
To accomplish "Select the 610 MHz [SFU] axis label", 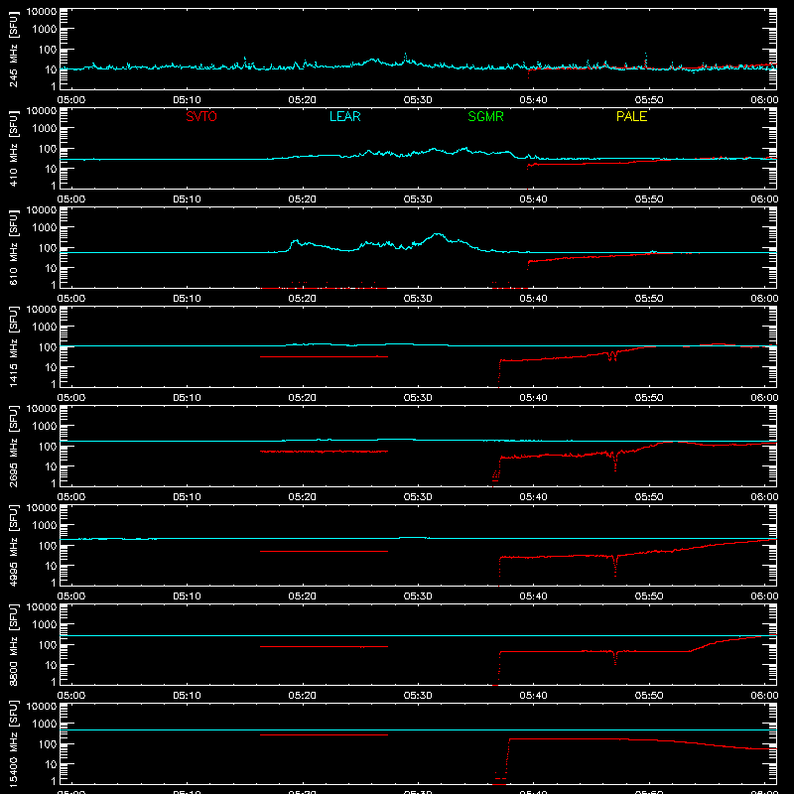I will (x=13, y=247).
